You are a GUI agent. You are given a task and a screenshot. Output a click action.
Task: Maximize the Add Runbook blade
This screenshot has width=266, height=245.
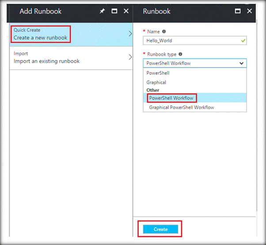pos(114,11)
